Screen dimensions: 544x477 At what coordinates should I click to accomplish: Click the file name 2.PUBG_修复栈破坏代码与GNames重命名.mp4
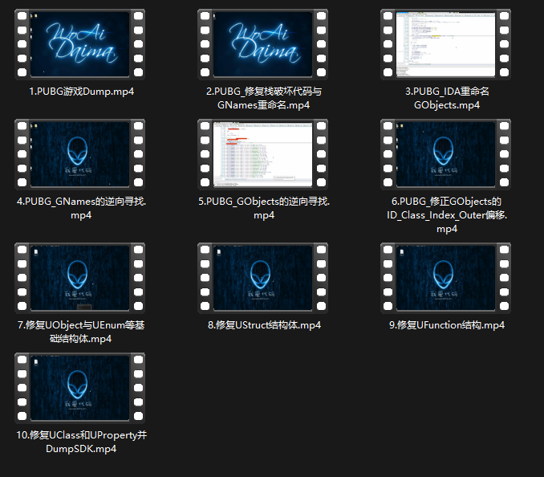click(x=264, y=98)
